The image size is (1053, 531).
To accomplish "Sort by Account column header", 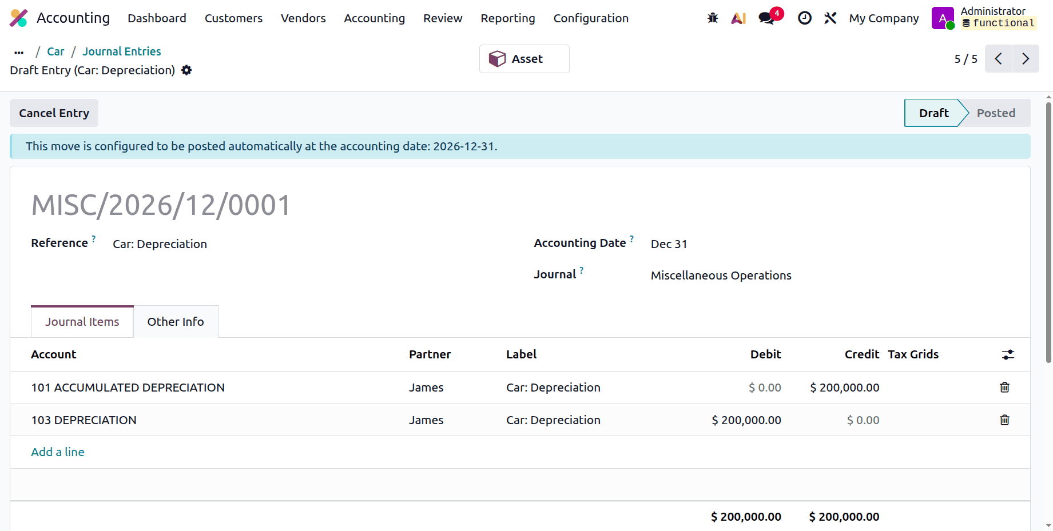I will point(54,354).
